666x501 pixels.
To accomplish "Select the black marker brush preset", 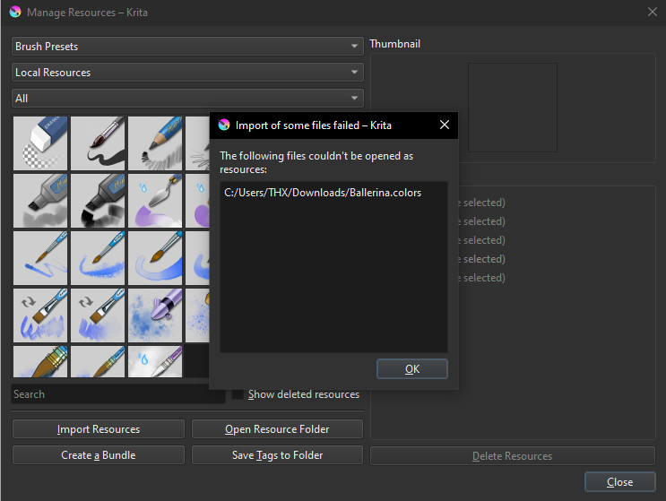I will pyautogui.click(x=98, y=201).
